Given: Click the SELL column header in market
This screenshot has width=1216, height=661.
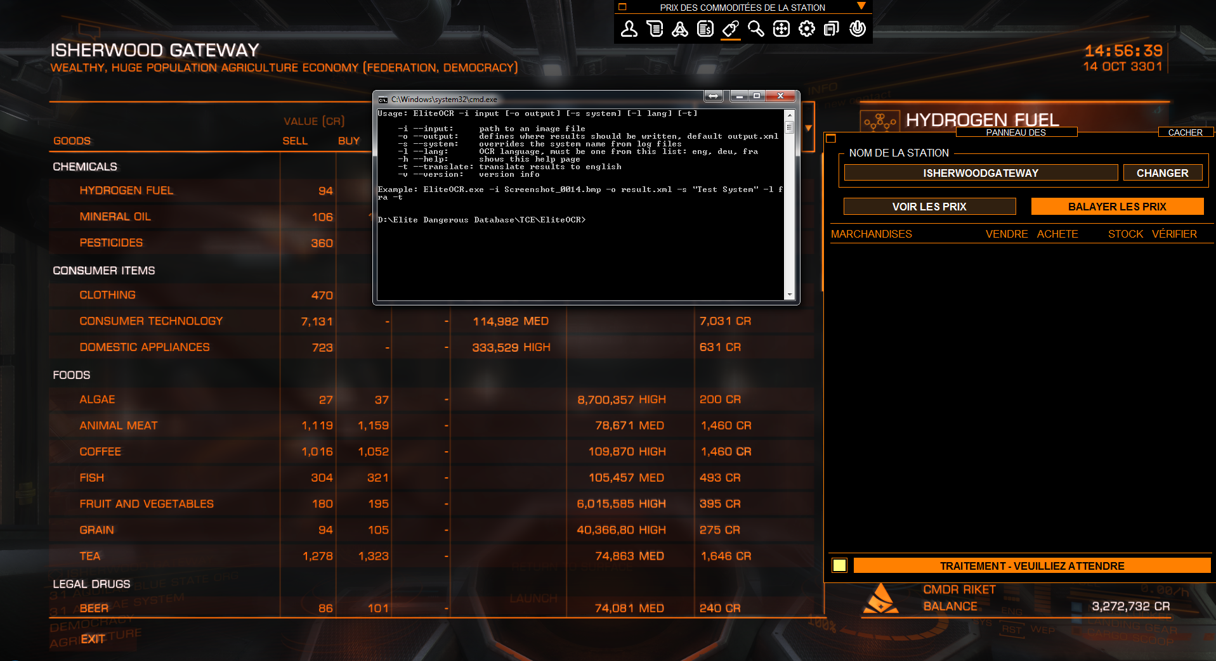Looking at the screenshot, I should [295, 141].
